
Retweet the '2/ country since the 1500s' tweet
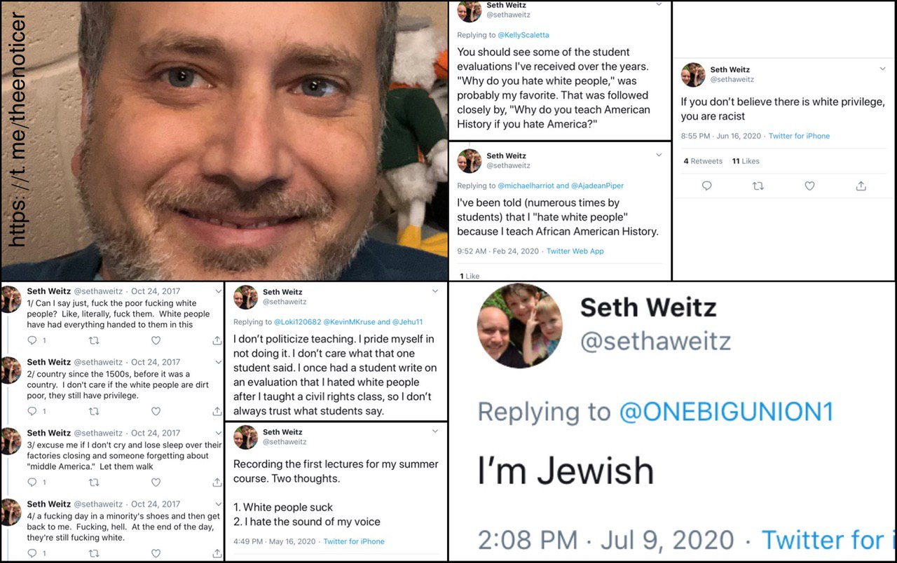[x=94, y=411]
